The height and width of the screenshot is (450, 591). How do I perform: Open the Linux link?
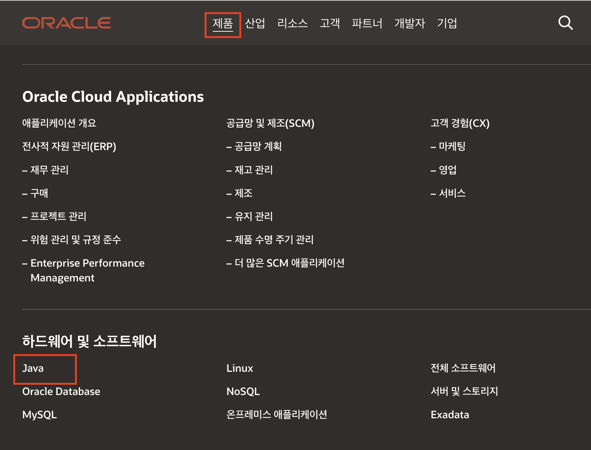click(240, 368)
